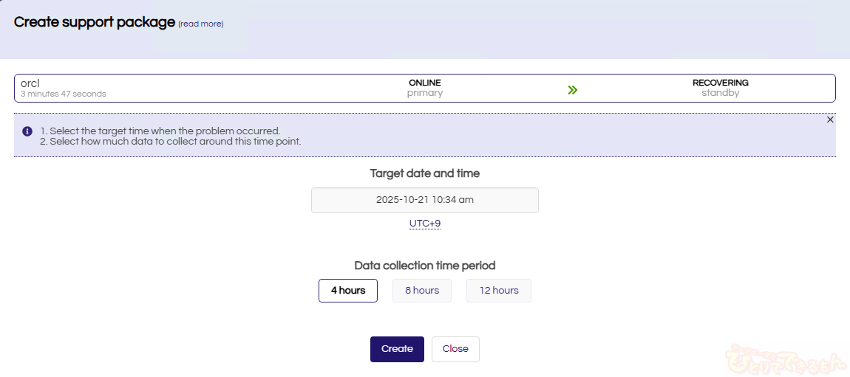The width and height of the screenshot is (850, 377).
Task: Click the "3 minutes 47 seconds" lag text
Action: point(64,94)
